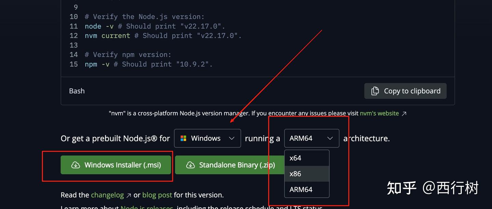Click the external arrow icon after nvm's website
Viewport: 492px width, 209px height.
point(404,114)
